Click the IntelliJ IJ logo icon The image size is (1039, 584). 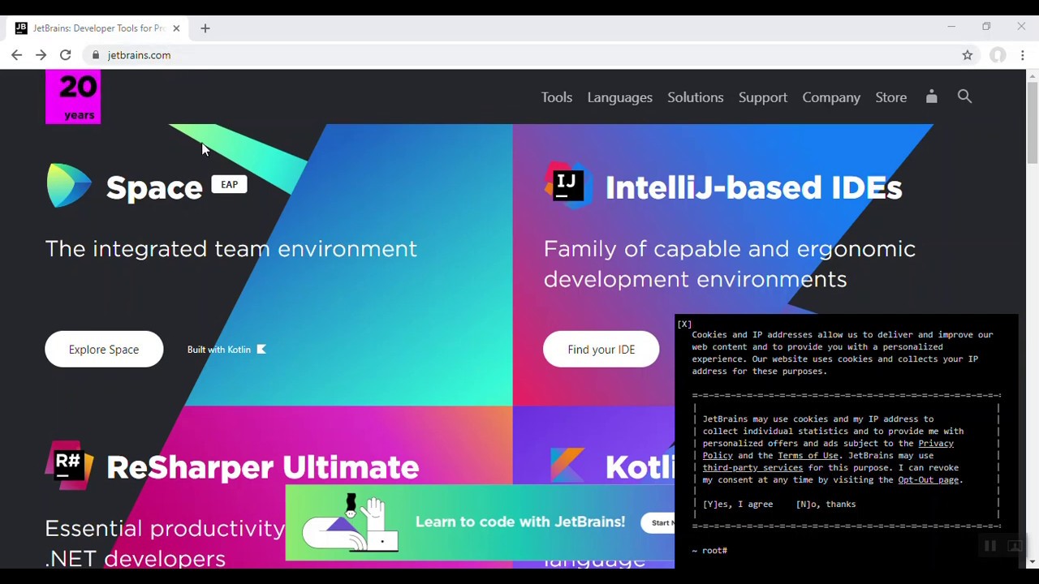point(567,186)
